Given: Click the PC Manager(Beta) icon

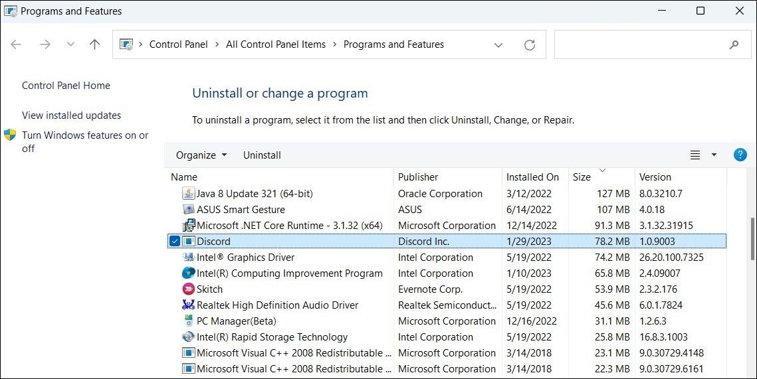Looking at the screenshot, I should [x=188, y=321].
